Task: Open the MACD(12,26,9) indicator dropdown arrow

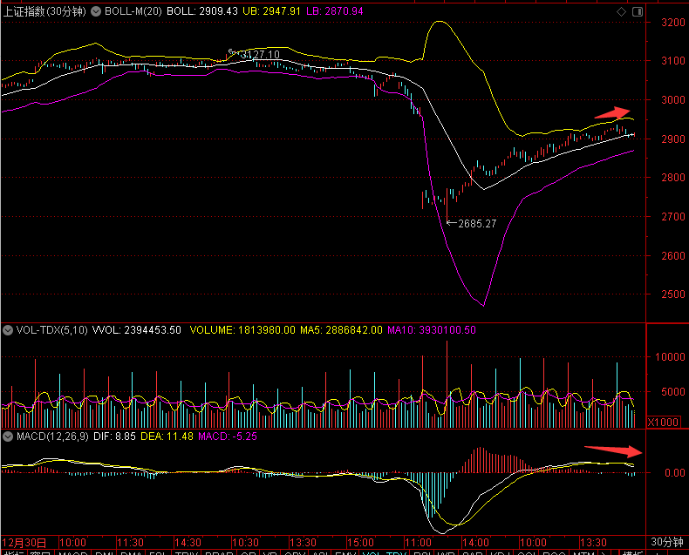Action: tap(8, 437)
